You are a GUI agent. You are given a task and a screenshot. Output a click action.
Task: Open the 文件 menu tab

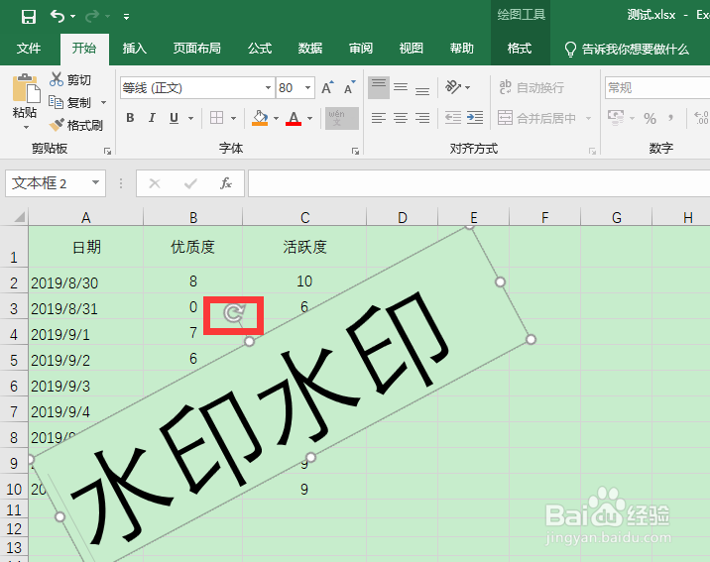(x=29, y=48)
